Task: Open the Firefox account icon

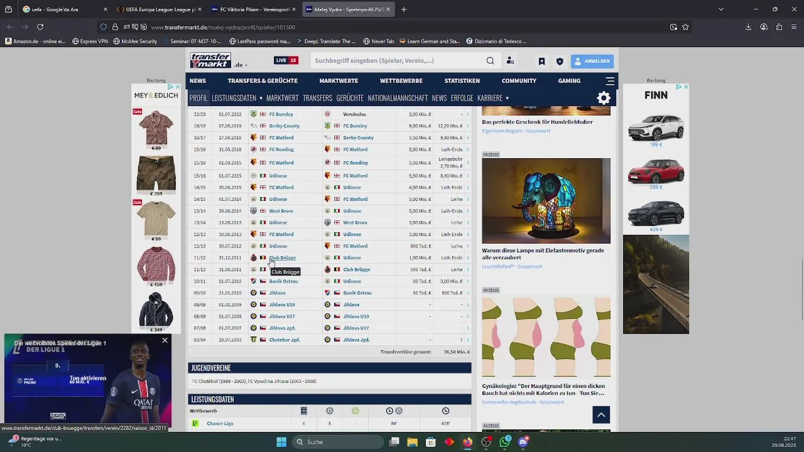Action: (x=764, y=27)
